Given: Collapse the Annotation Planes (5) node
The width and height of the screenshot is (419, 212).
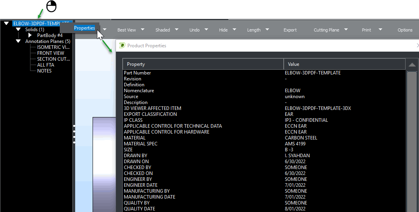Looking at the screenshot, I should pyautogui.click(x=18, y=41).
